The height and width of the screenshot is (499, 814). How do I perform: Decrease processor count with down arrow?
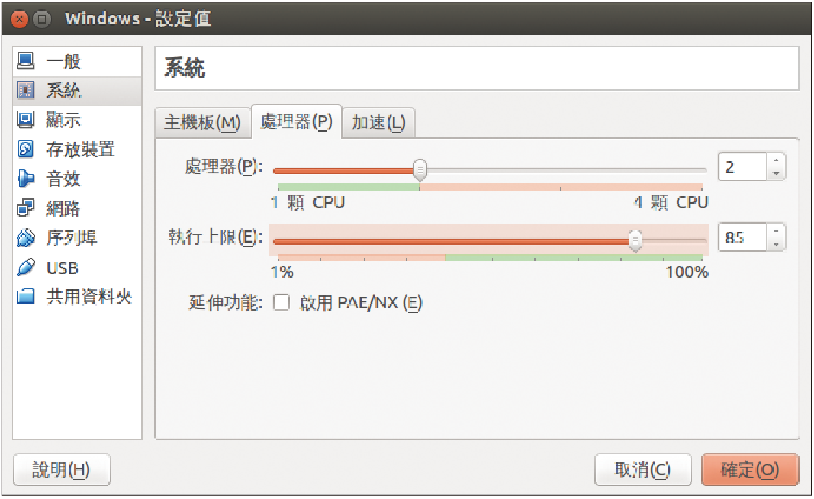pyautogui.click(x=776, y=173)
